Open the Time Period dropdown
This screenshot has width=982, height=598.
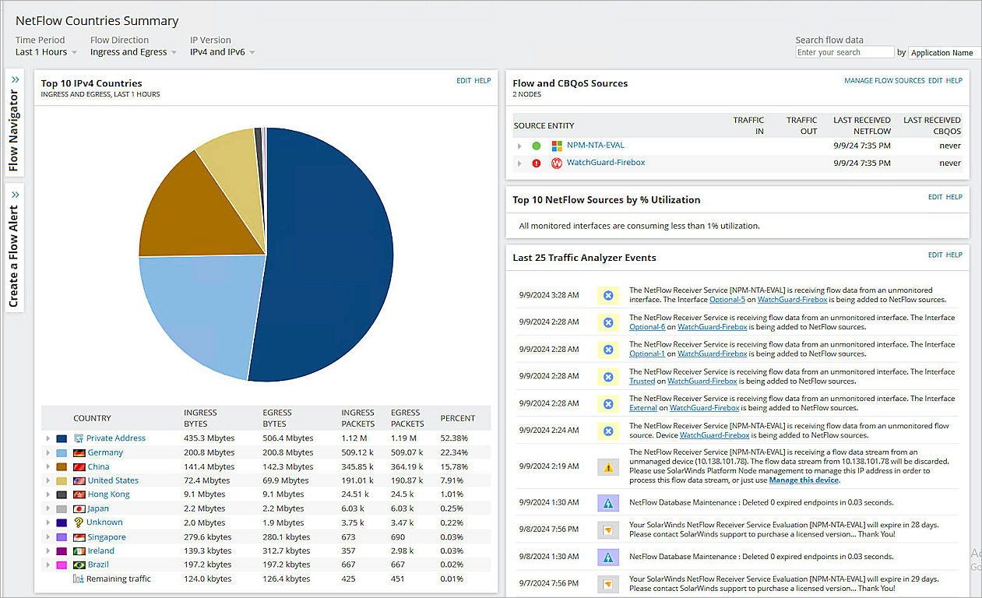pyautogui.click(x=44, y=51)
